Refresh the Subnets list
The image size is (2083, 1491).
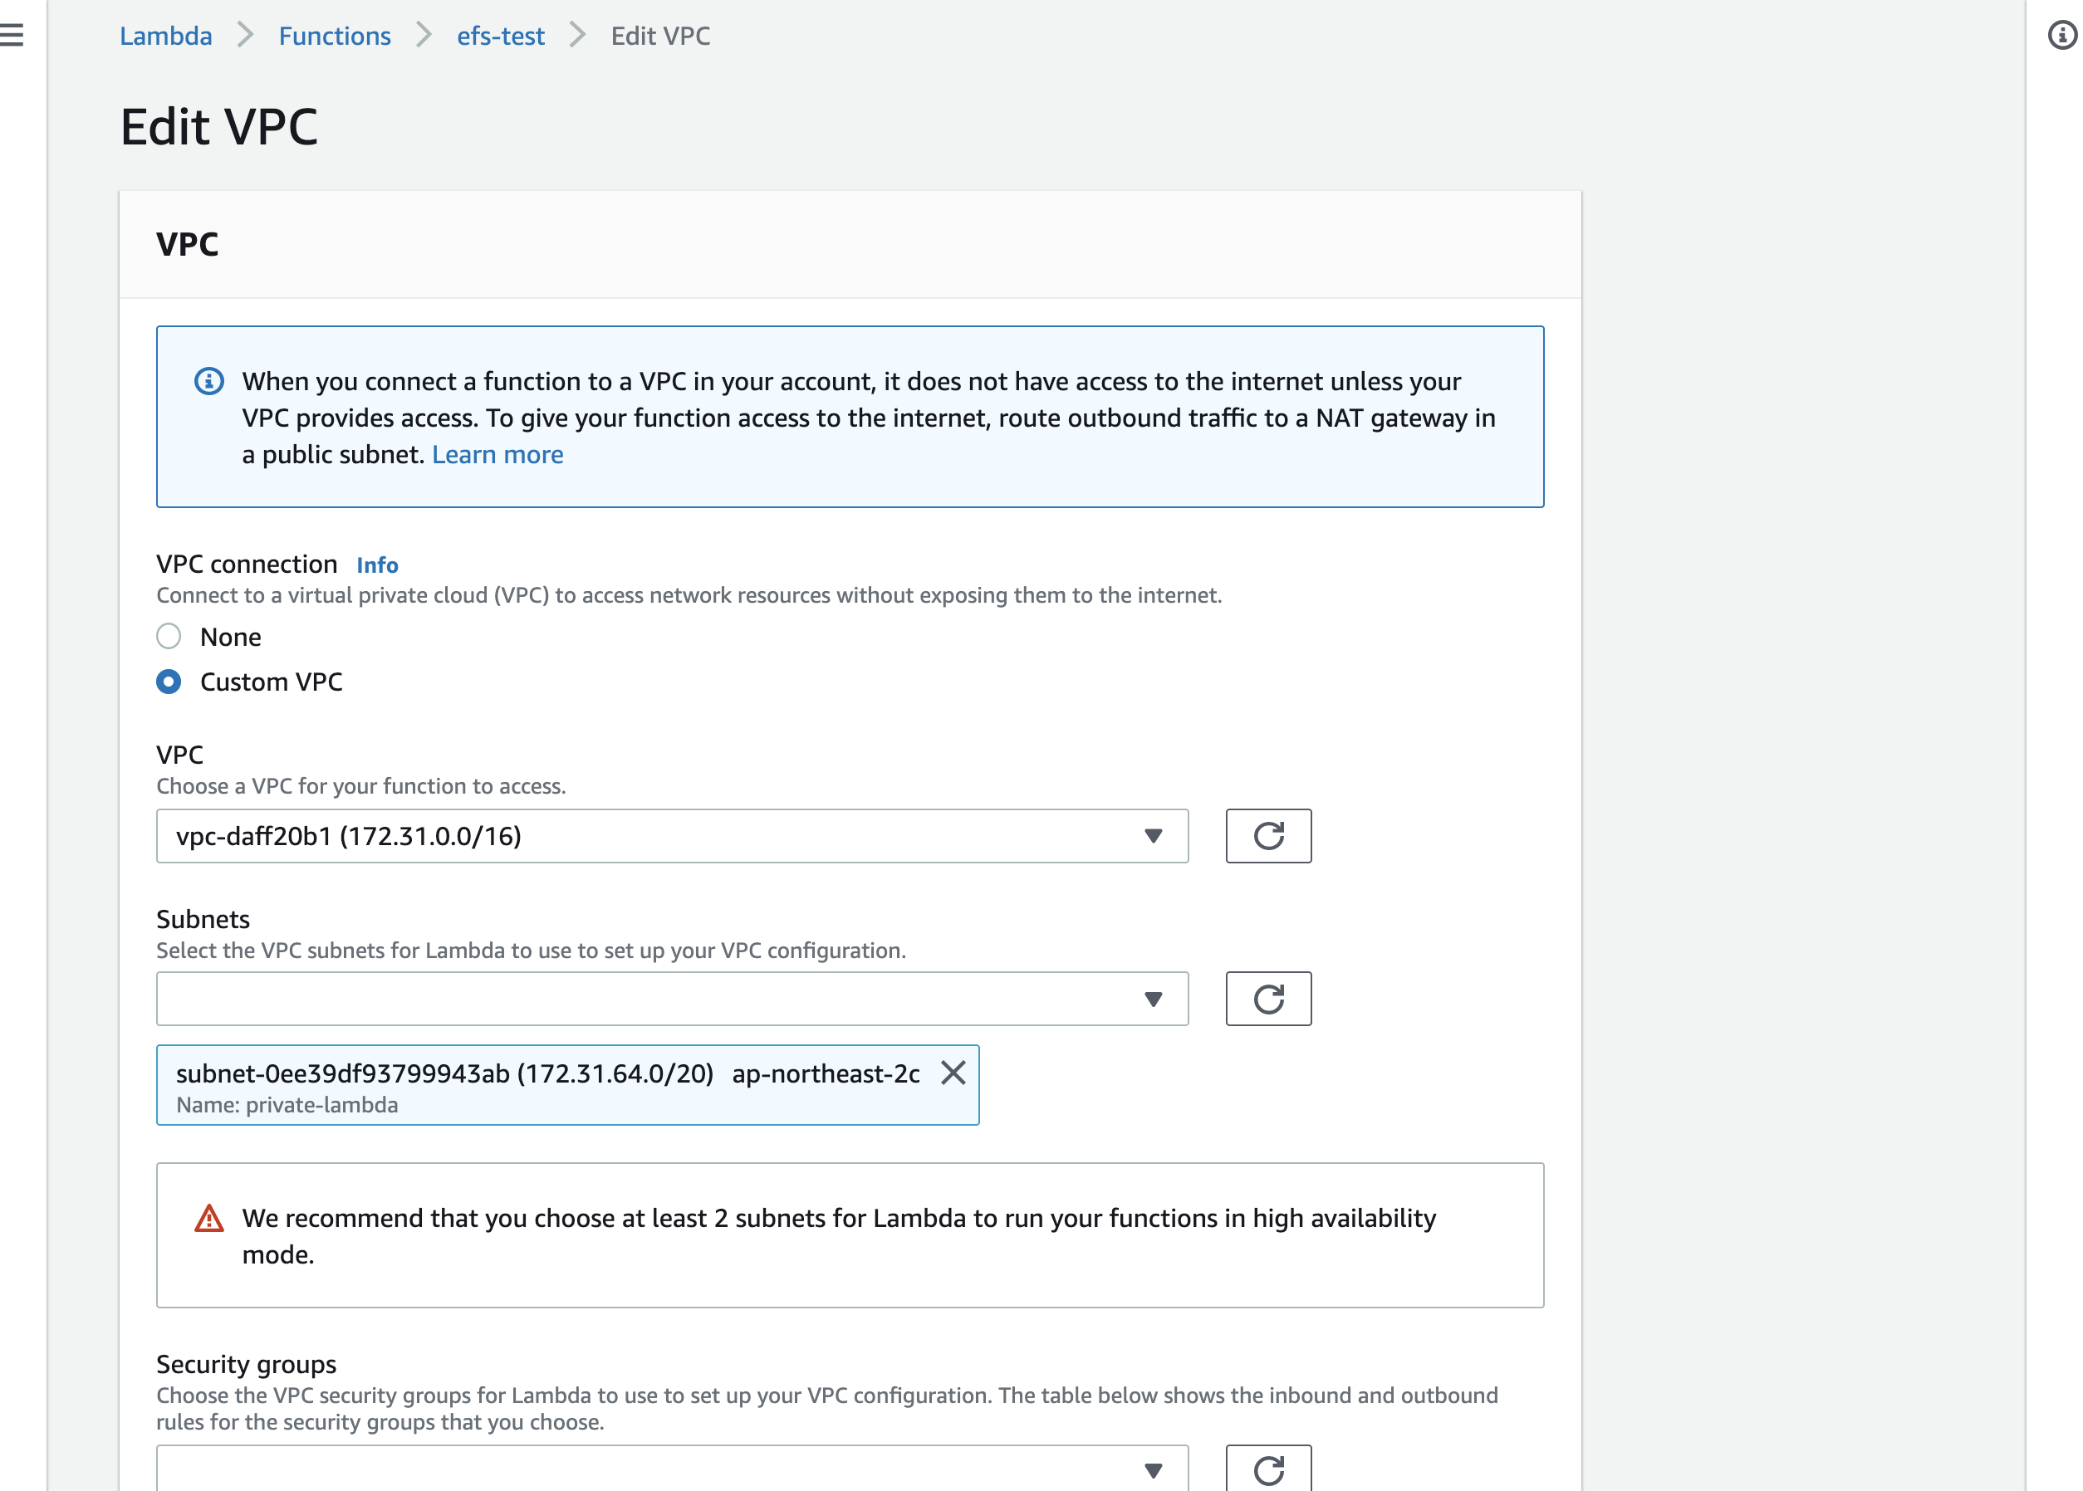click(1267, 998)
